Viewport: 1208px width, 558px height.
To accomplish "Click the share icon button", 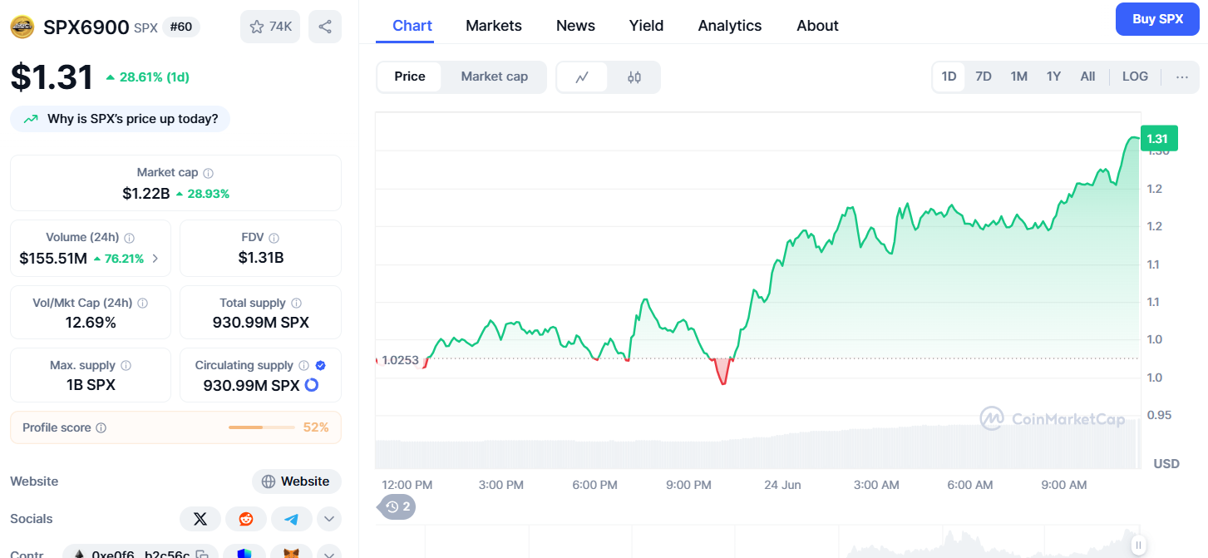I will (325, 27).
